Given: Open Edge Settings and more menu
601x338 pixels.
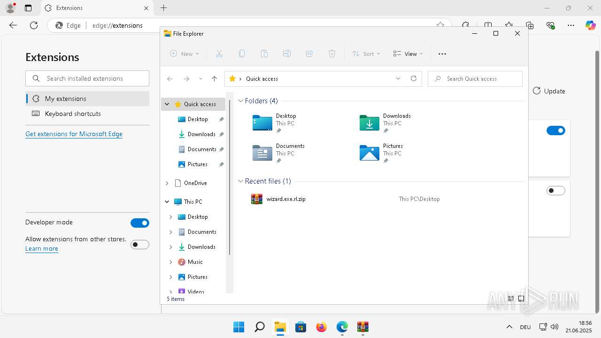Looking at the screenshot, I should 571,25.
